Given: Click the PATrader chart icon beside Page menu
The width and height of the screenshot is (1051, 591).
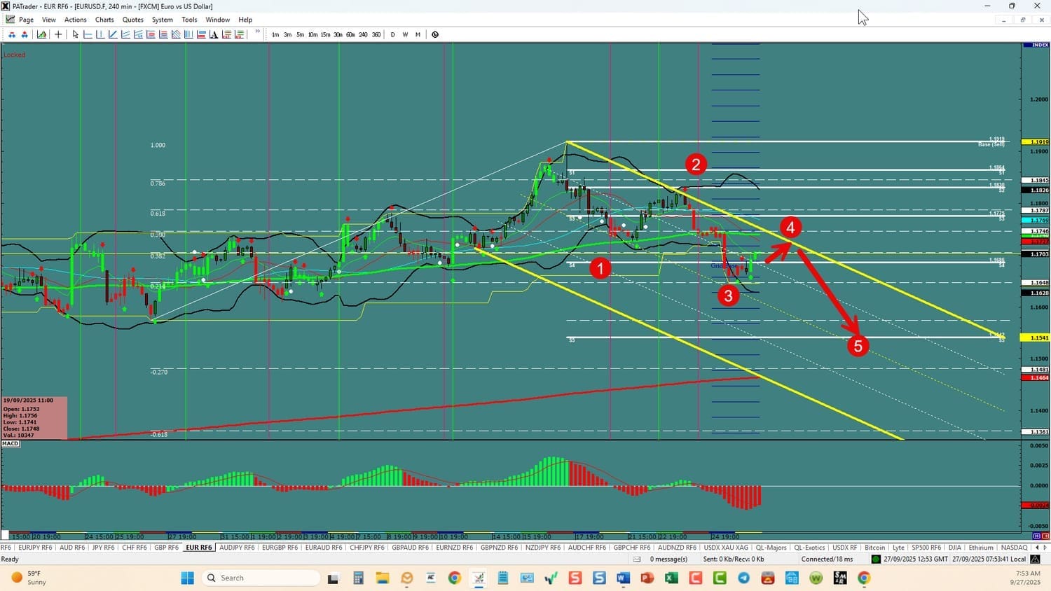Looking at the screenshot, I should click(x=10, y=20).
